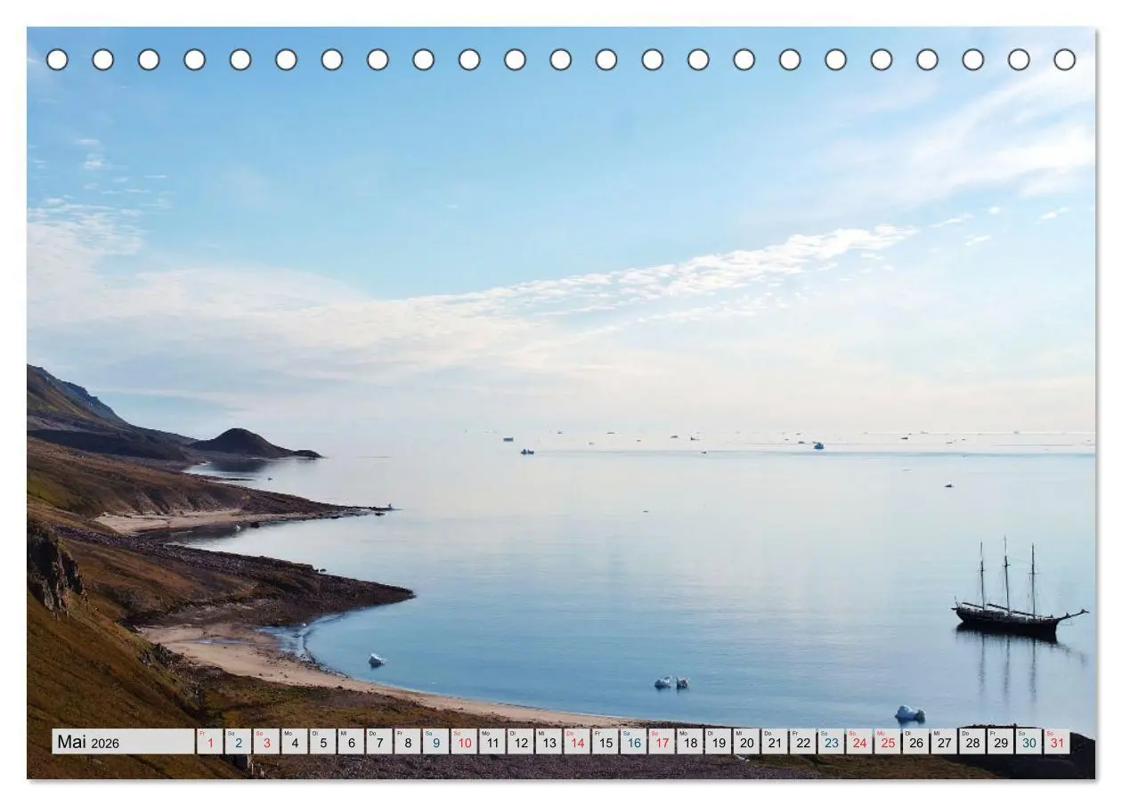The height and width of the screenshot is (806, 1122).
Task: Click the red Sunday 10 cell
Action: 464,742
